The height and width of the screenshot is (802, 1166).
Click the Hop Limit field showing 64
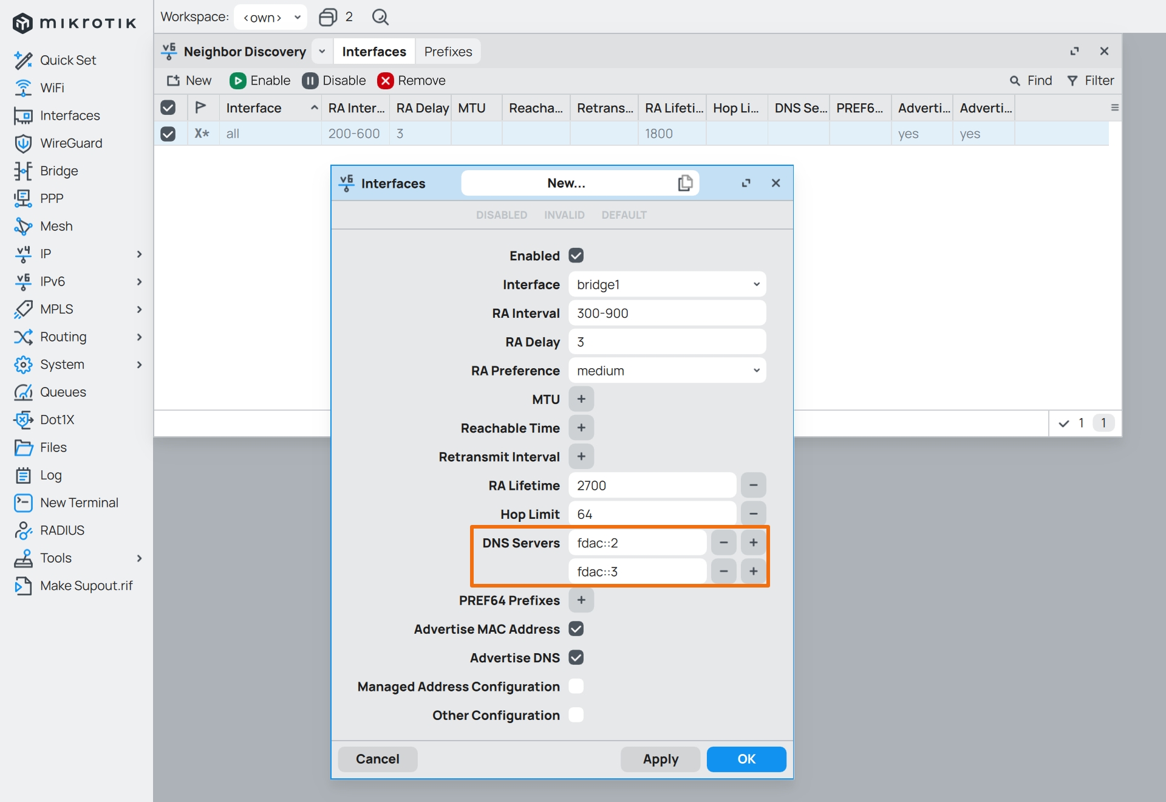pyautogui.click(x=652, y=514)
